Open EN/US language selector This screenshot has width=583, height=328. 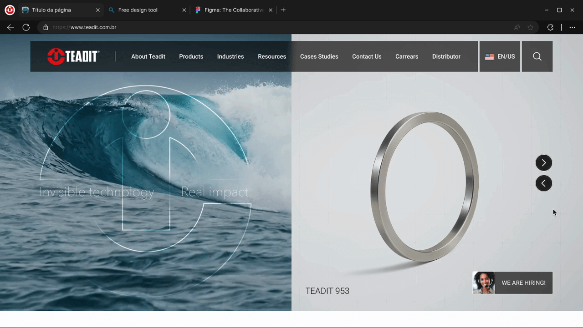click(500, 56)
